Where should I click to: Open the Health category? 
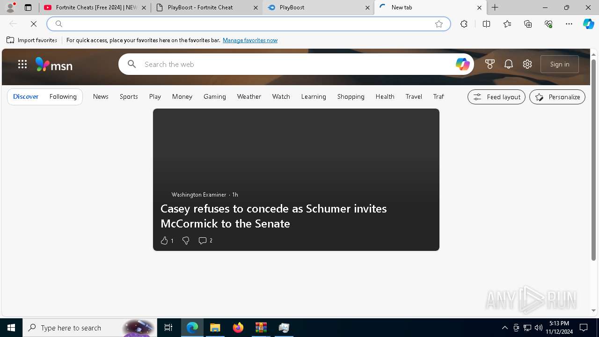(x=385, y=96)
